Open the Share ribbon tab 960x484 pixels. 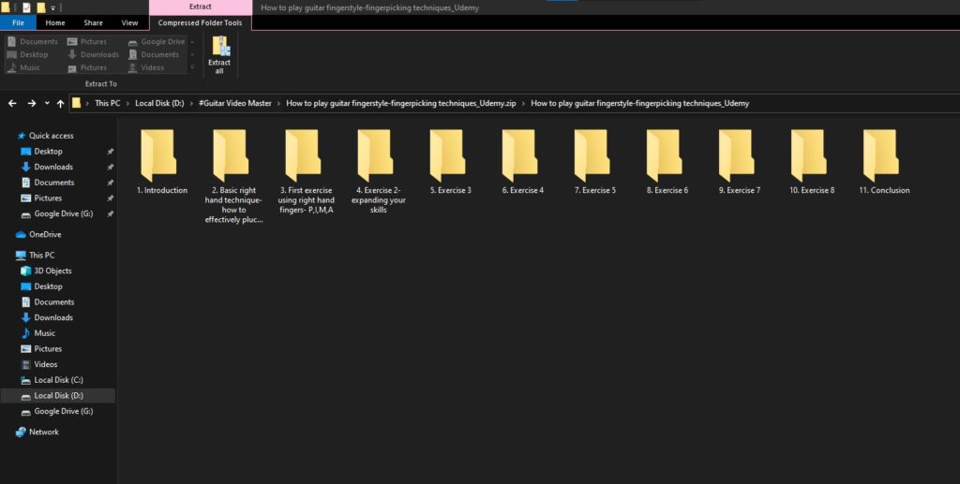[93, 22]
